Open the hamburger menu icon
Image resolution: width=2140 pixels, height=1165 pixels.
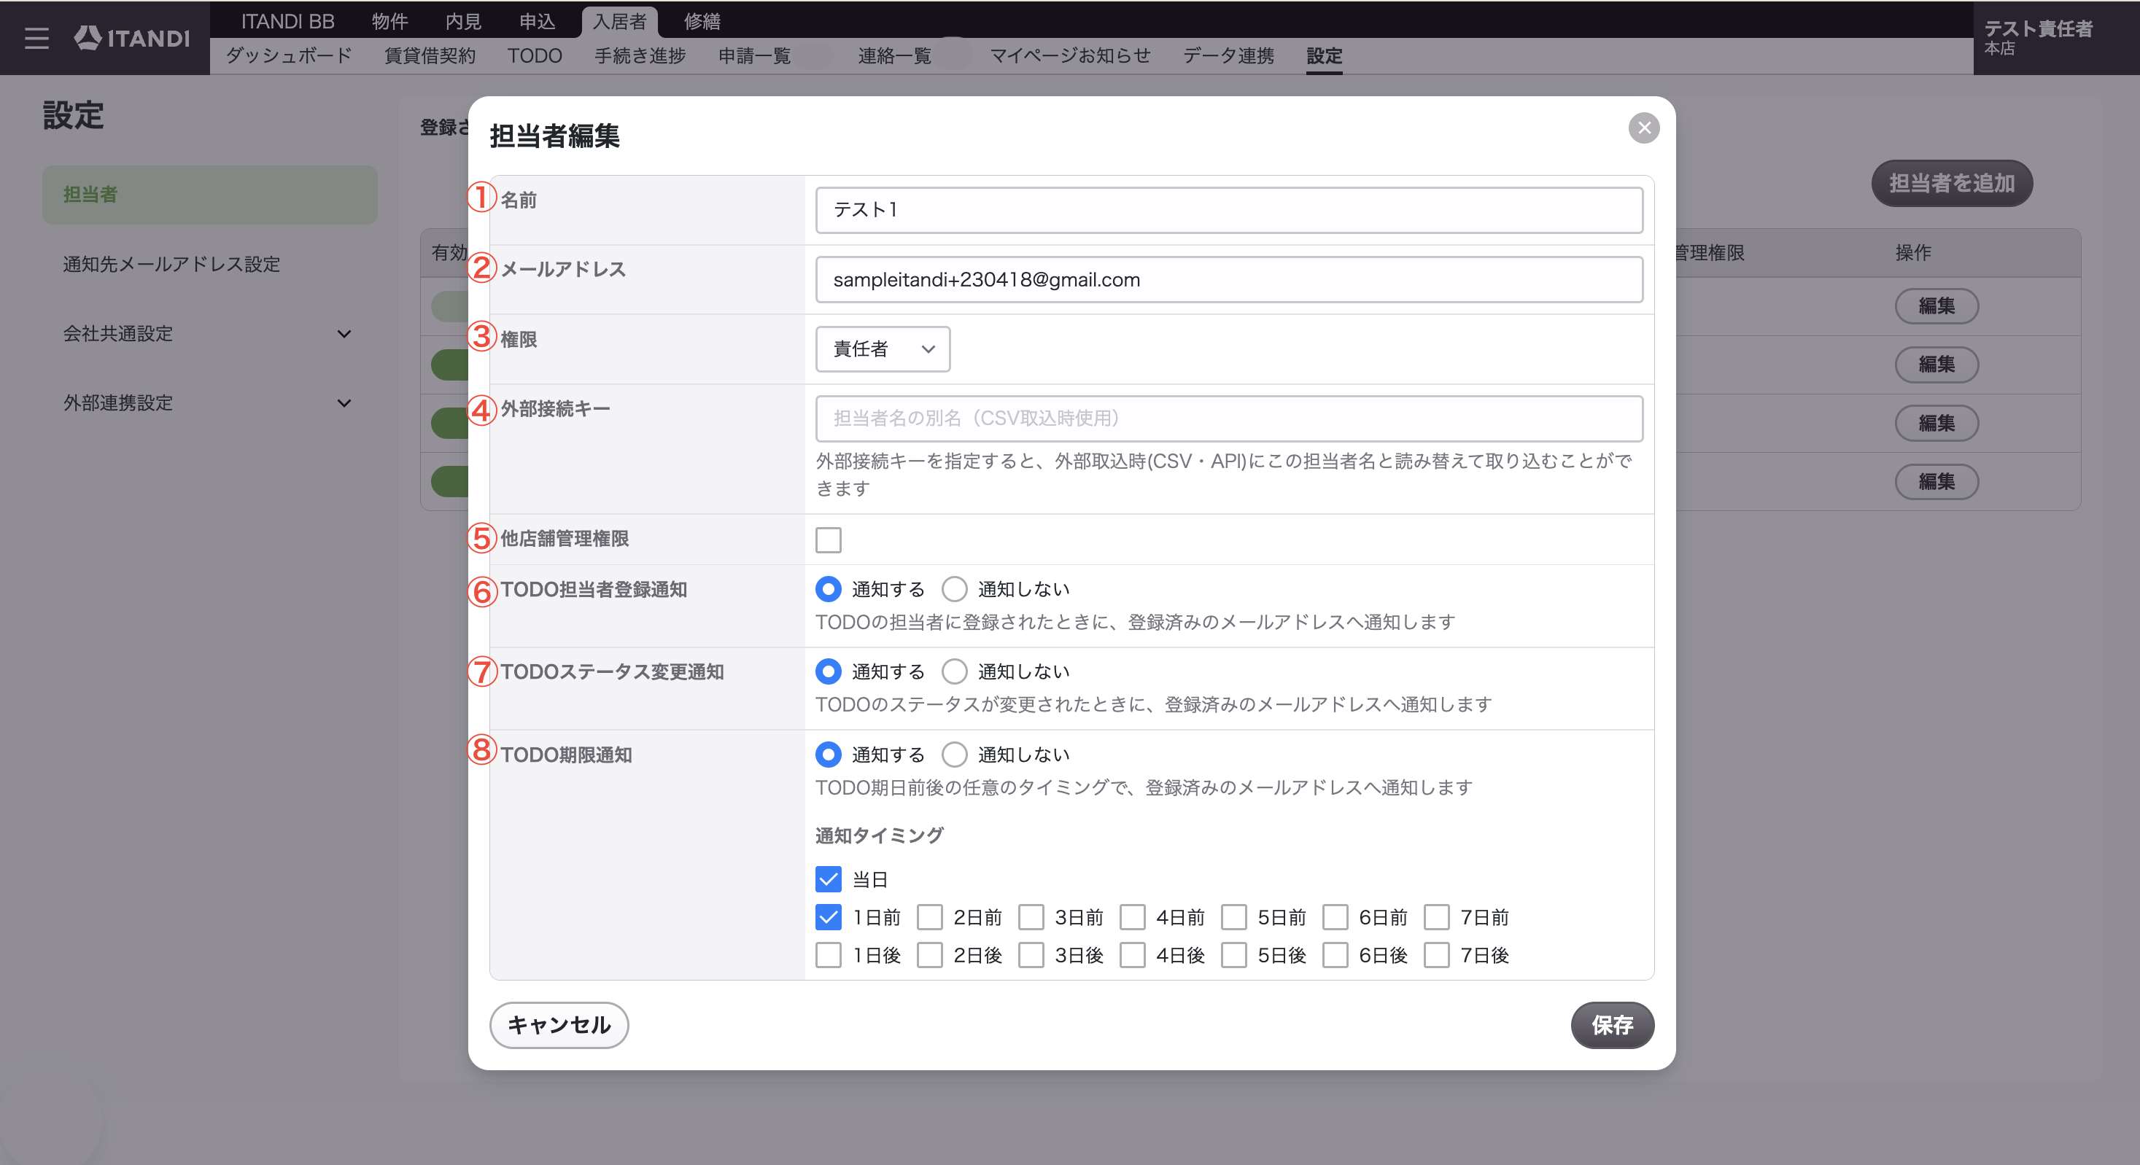[36, 38]
